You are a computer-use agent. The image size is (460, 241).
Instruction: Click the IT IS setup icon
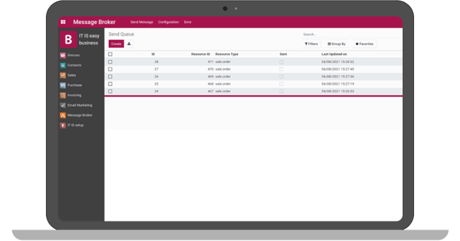point(63,125)
